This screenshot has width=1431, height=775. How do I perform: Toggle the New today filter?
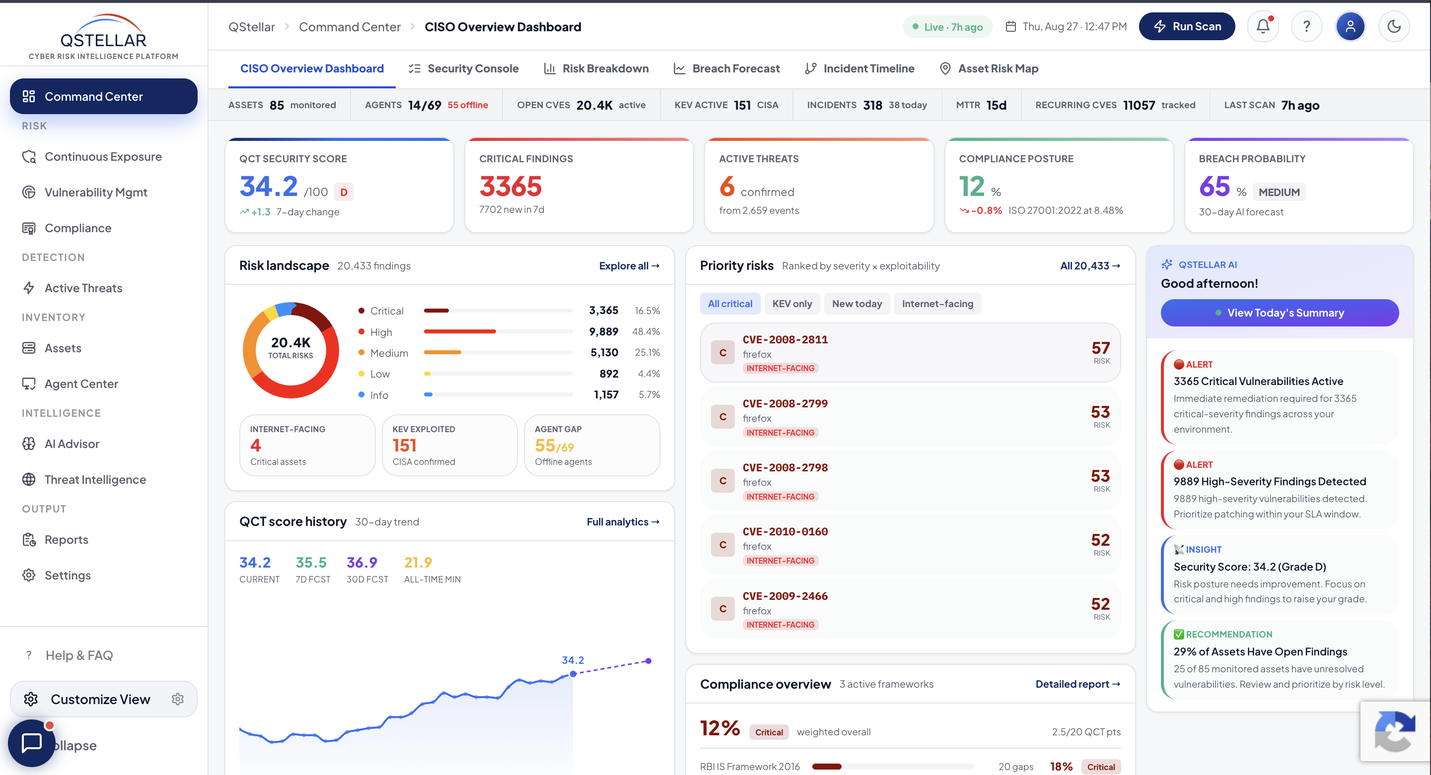(x=857, y=304)
